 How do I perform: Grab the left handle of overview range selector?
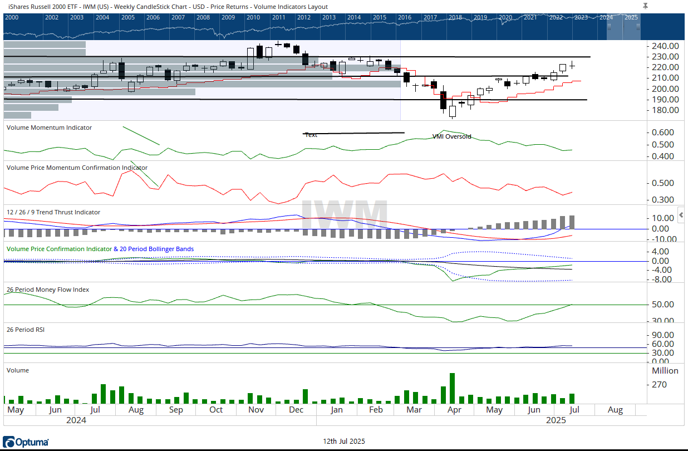pos(609,26)
